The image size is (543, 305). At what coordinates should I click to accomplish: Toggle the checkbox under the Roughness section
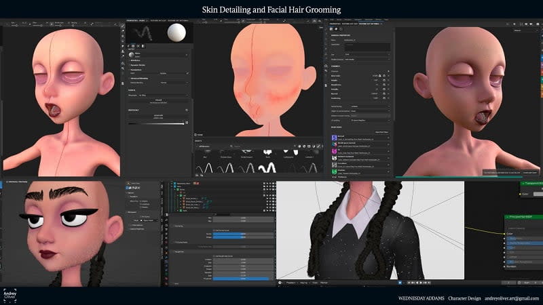tap(214, 256)
